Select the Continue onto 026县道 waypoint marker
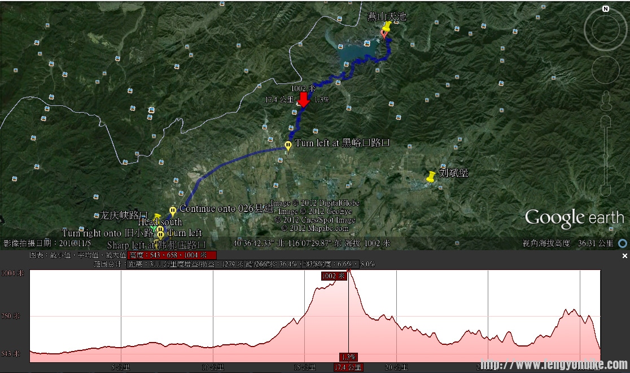The image size is (630, 373). click(x=173, y=211)
